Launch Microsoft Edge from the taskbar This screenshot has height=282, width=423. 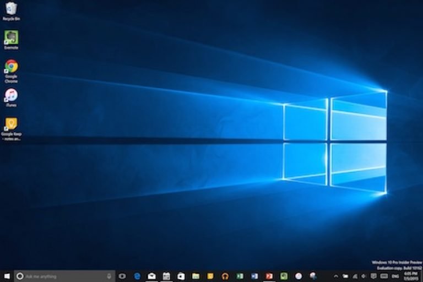[x=137, y=276]
